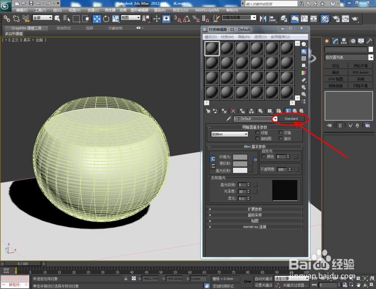The image size is (376, 289).
Task: Toggle the selection lock padlock icon
Action: [x=126, y=278]
